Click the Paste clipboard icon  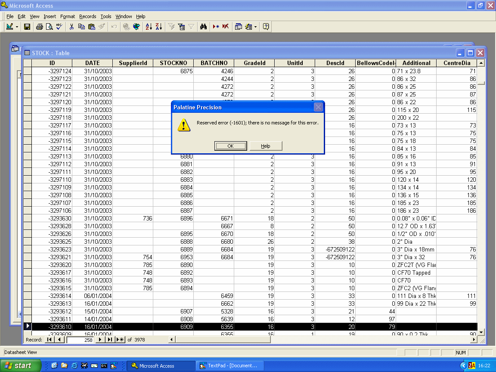(x=92, y=27)
